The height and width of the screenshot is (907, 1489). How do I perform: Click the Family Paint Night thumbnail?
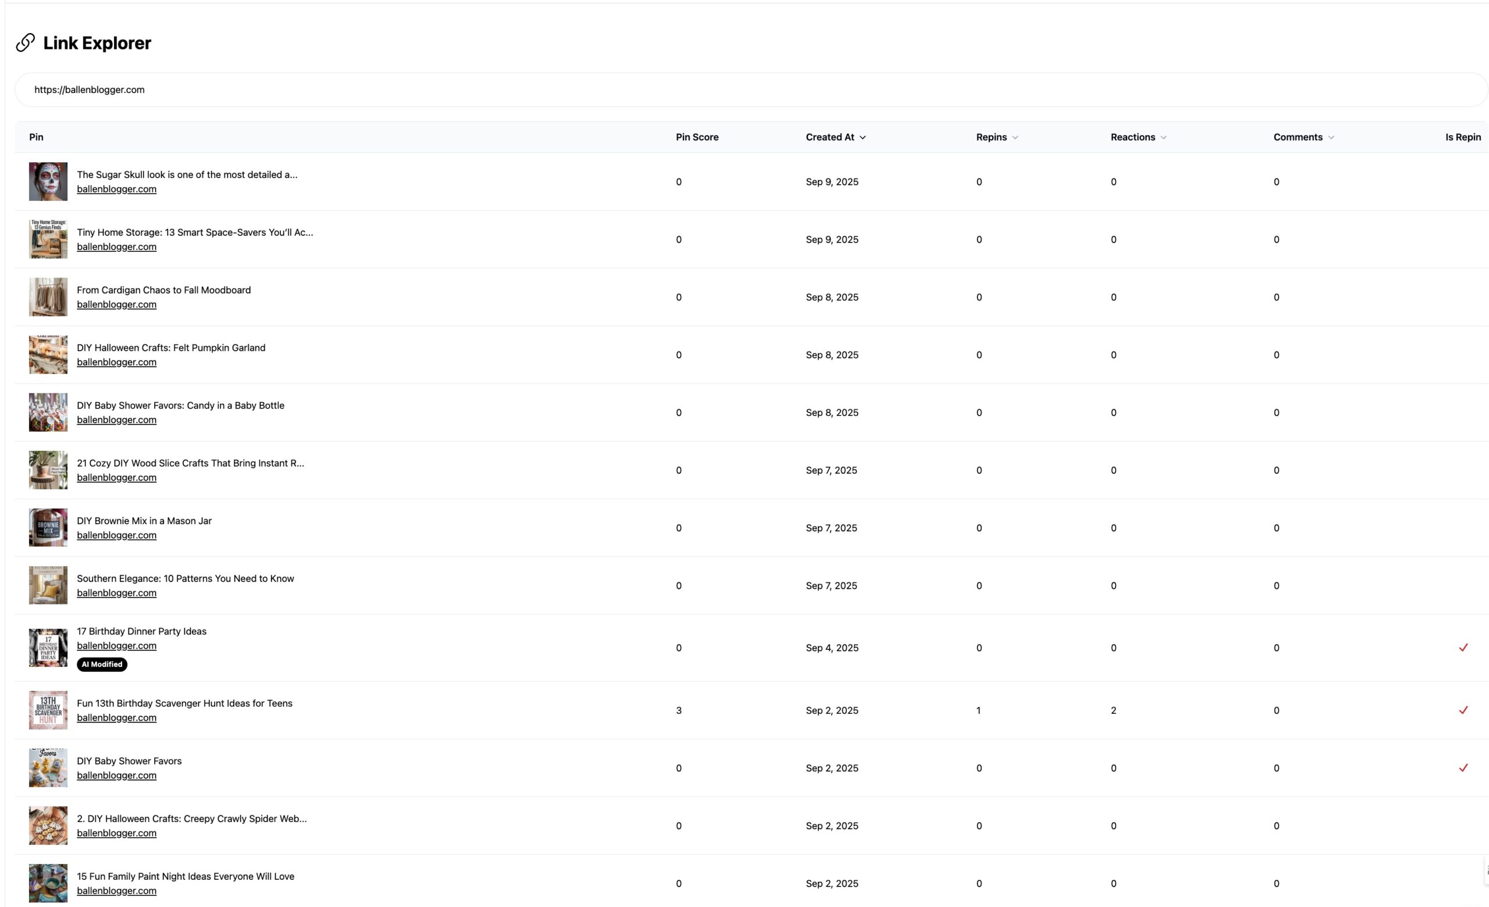click(x=48, y=883)
